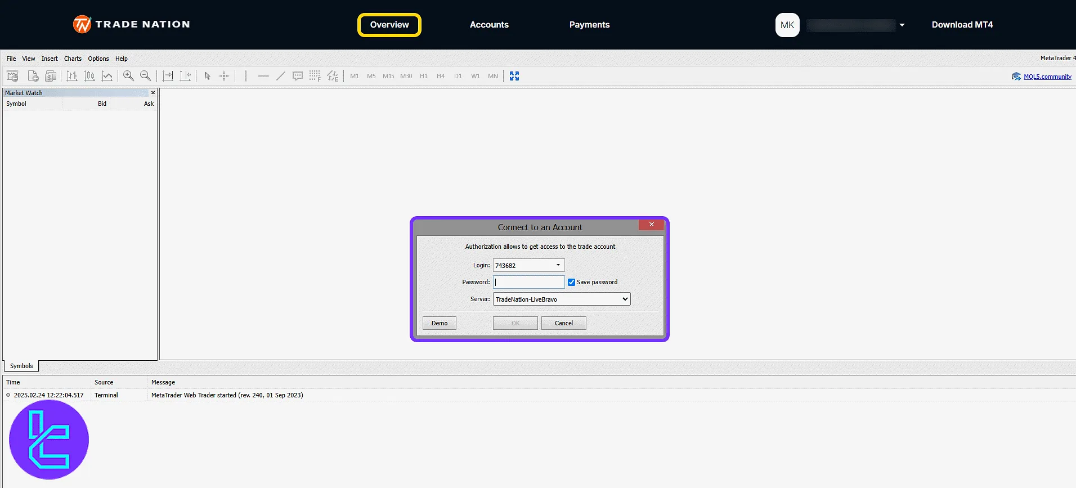Go to the Payments page

coord(589,25)
